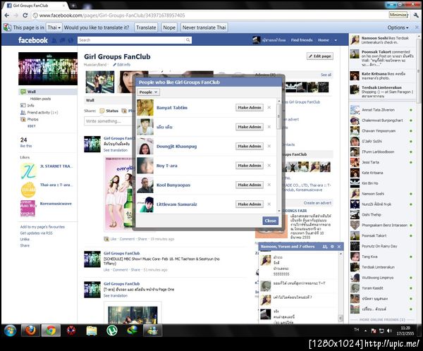Make Doungjit Khaunpug an admin
This screenshot has width=423, height=351.
click(x=250, y=146)
